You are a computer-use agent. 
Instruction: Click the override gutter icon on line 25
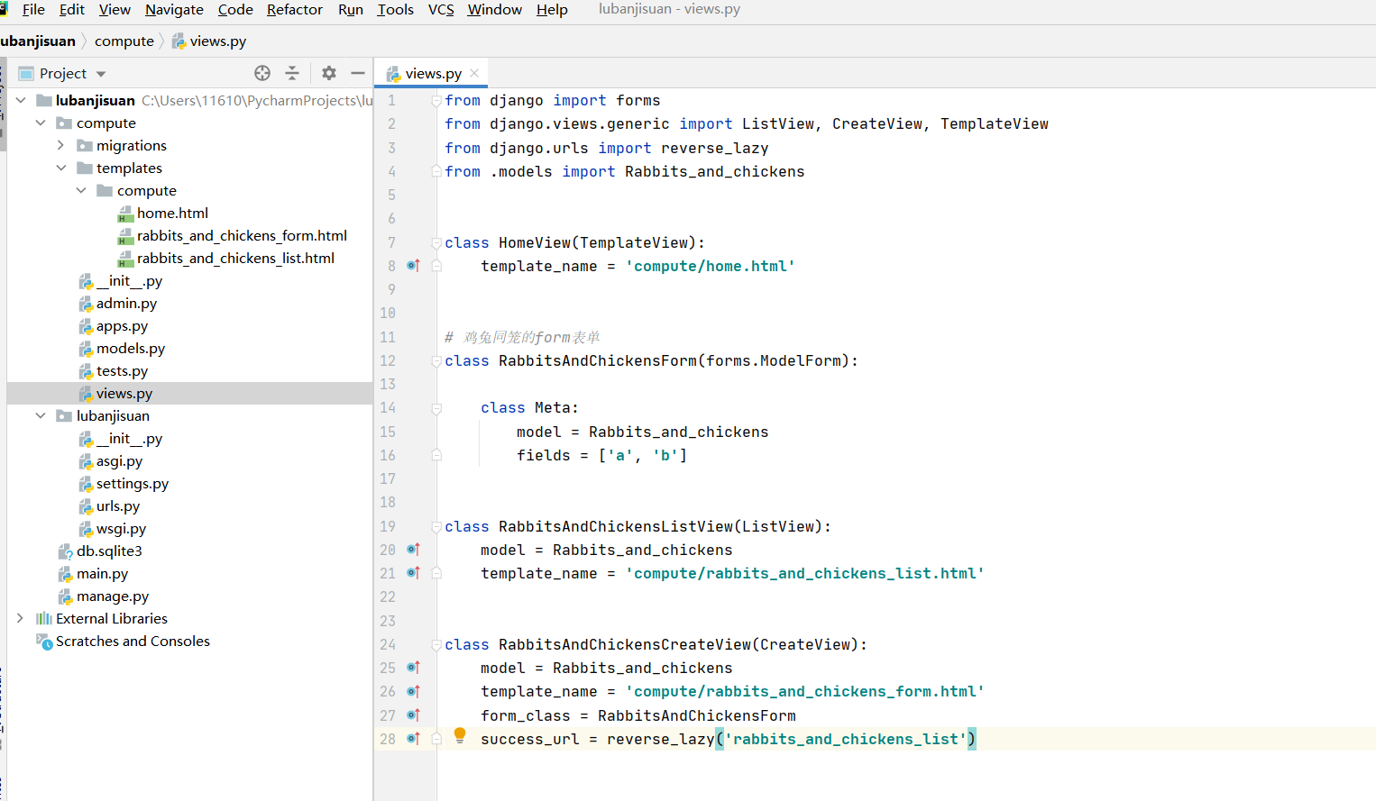(413, 668)
